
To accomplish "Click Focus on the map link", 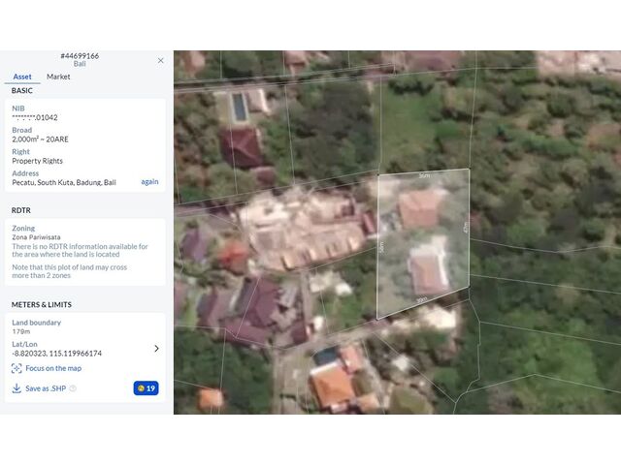I will (x=53, y=368).
